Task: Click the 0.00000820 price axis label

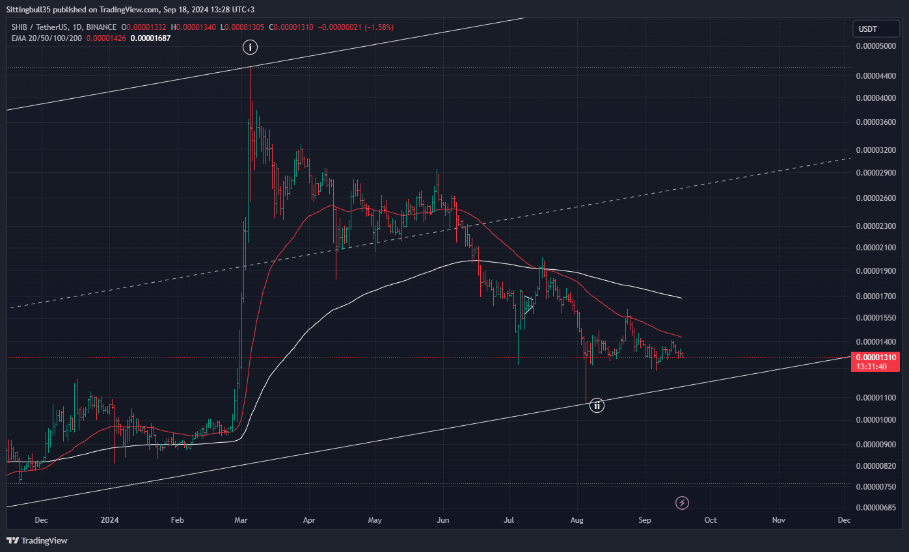Action: 877,466
